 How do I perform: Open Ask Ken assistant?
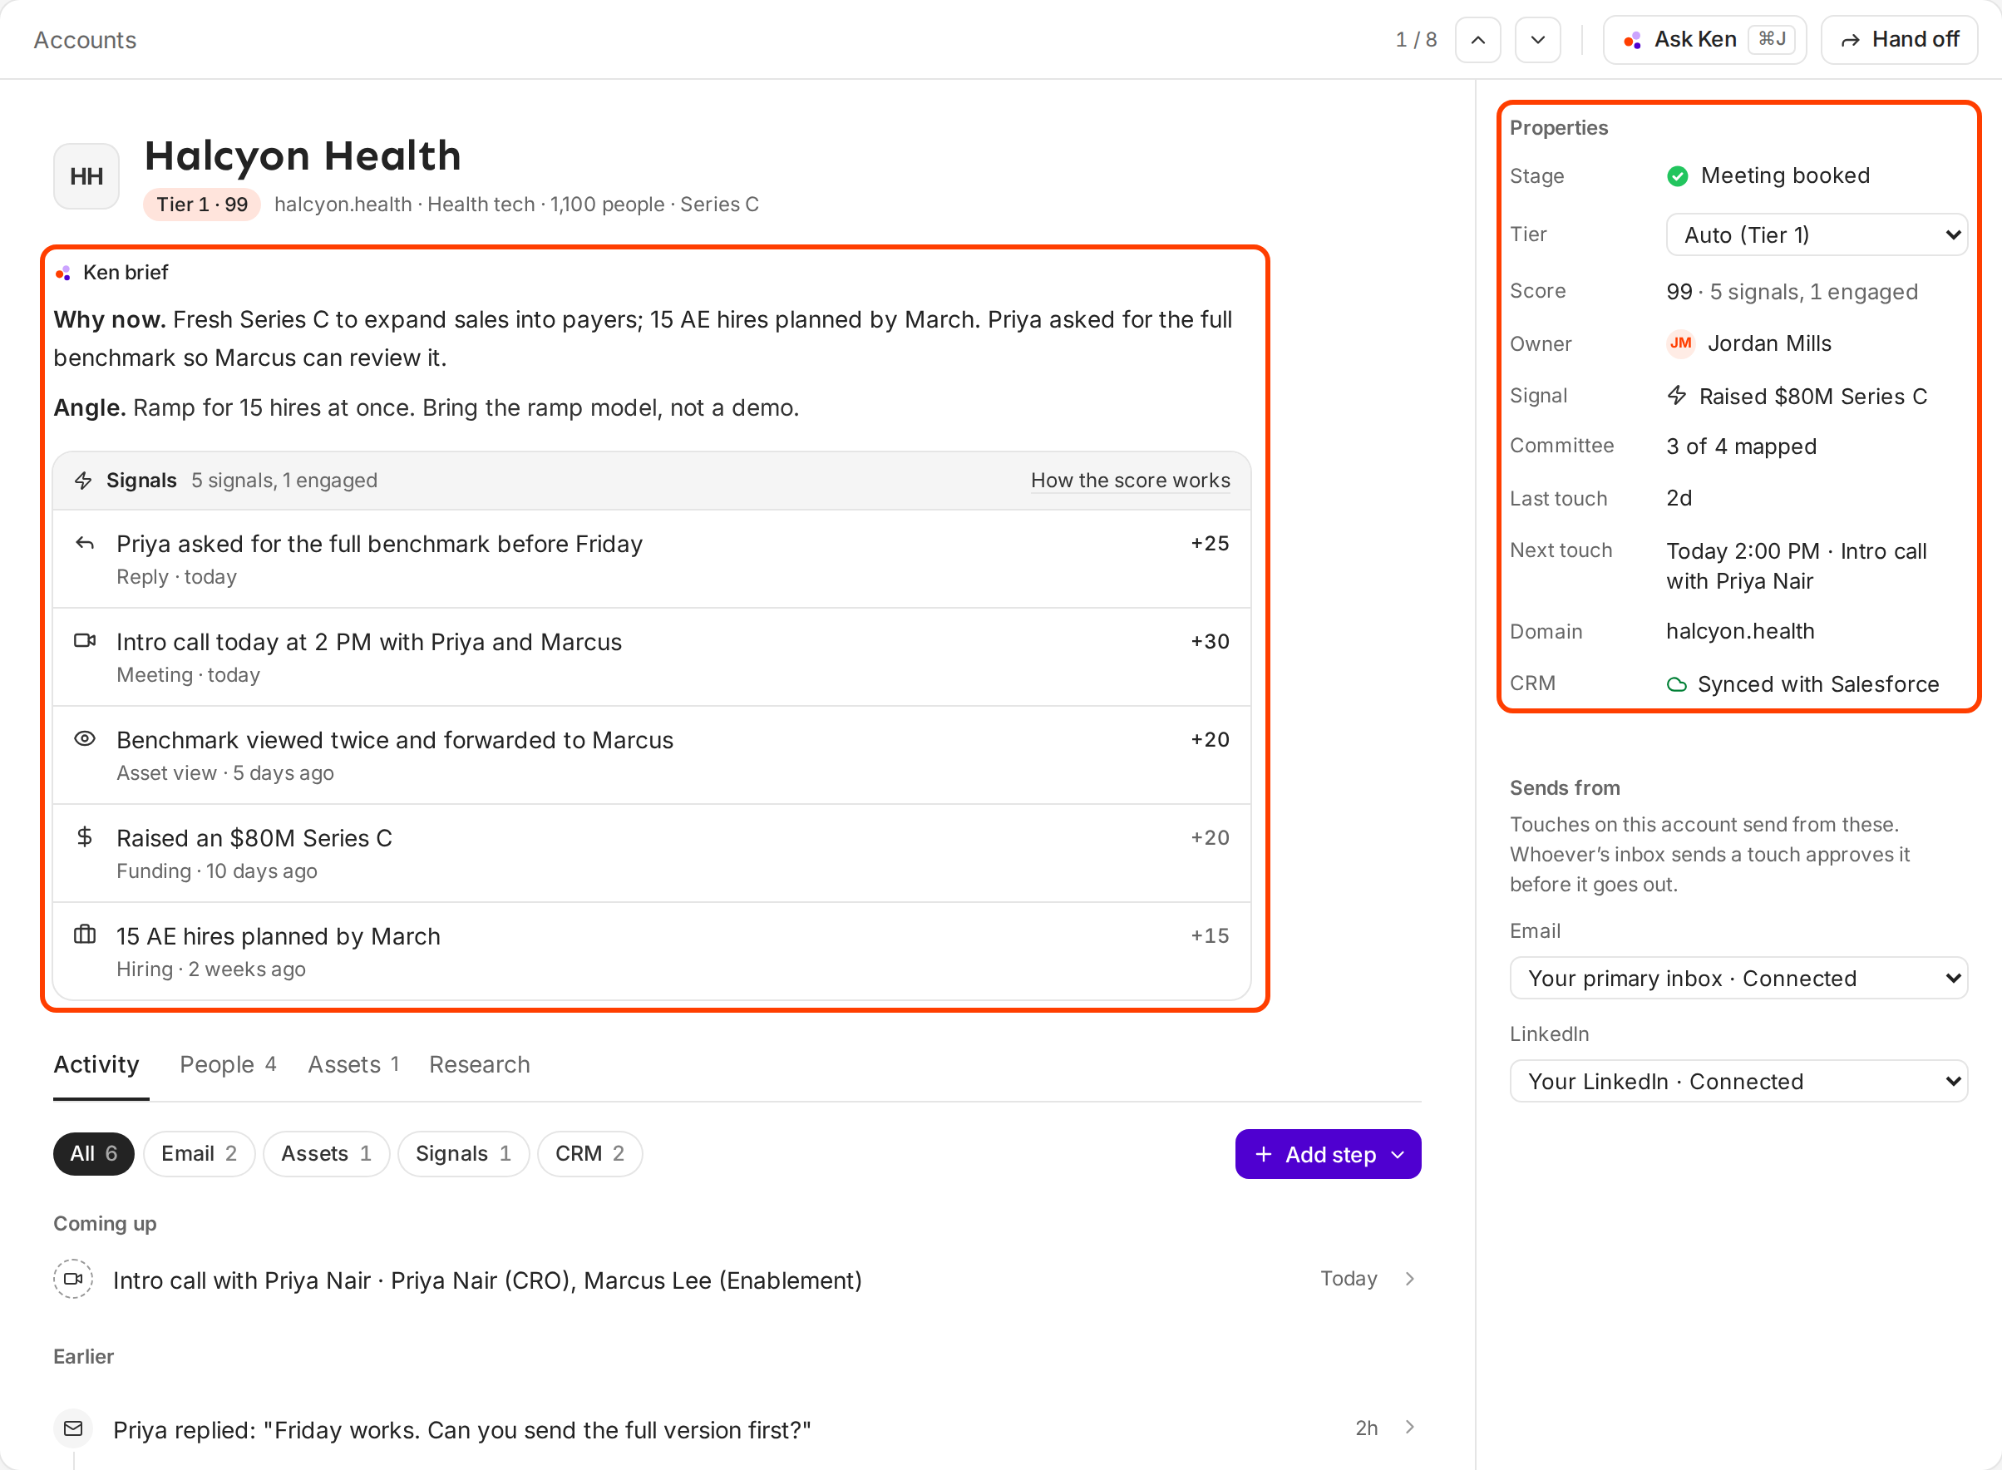[1704, 40]
